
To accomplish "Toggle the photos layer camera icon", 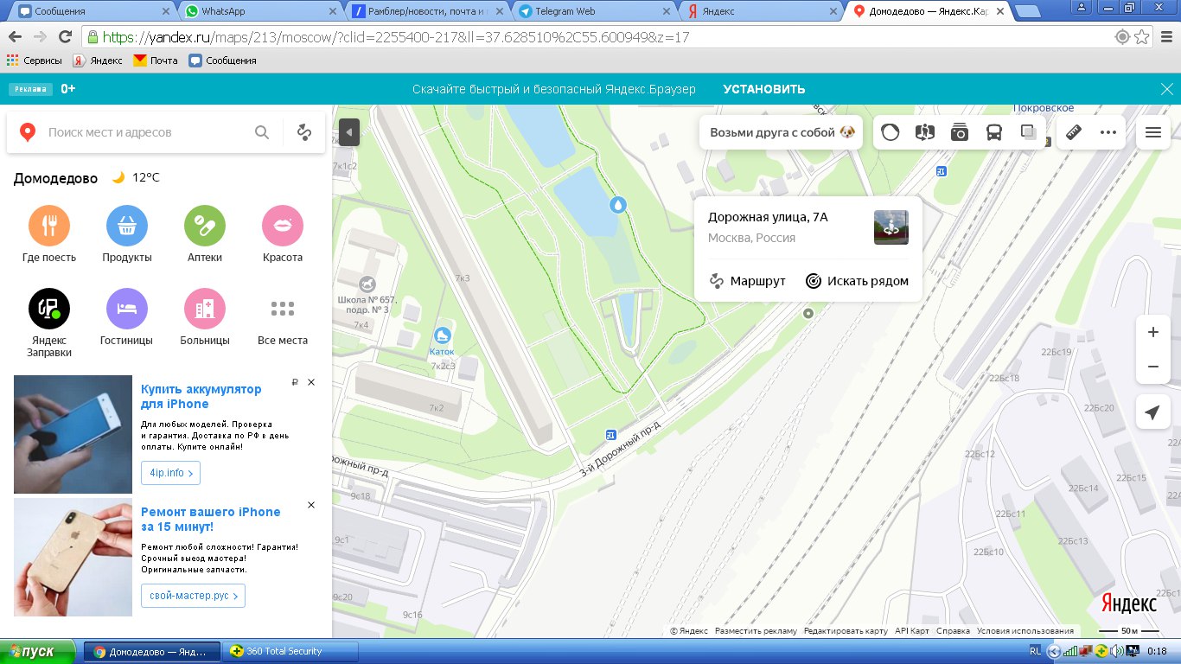I will click(x=960, y=132).
